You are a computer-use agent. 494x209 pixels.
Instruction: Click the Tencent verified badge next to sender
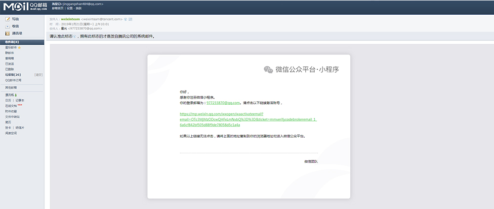coord(126,19)
